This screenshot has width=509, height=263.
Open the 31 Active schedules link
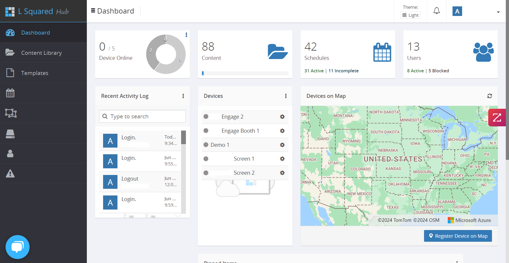(x=314, y=71)
